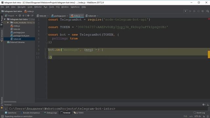Close the package.json editor tab
The width and height of the screenshot is (210, 118).
pyautogui.click(x=67, y=16)
